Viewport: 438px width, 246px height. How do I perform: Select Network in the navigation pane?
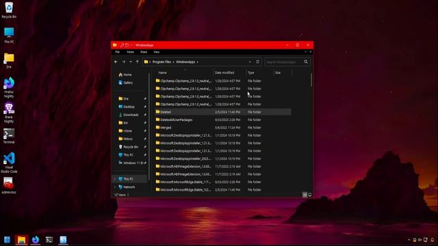point(127,187)
